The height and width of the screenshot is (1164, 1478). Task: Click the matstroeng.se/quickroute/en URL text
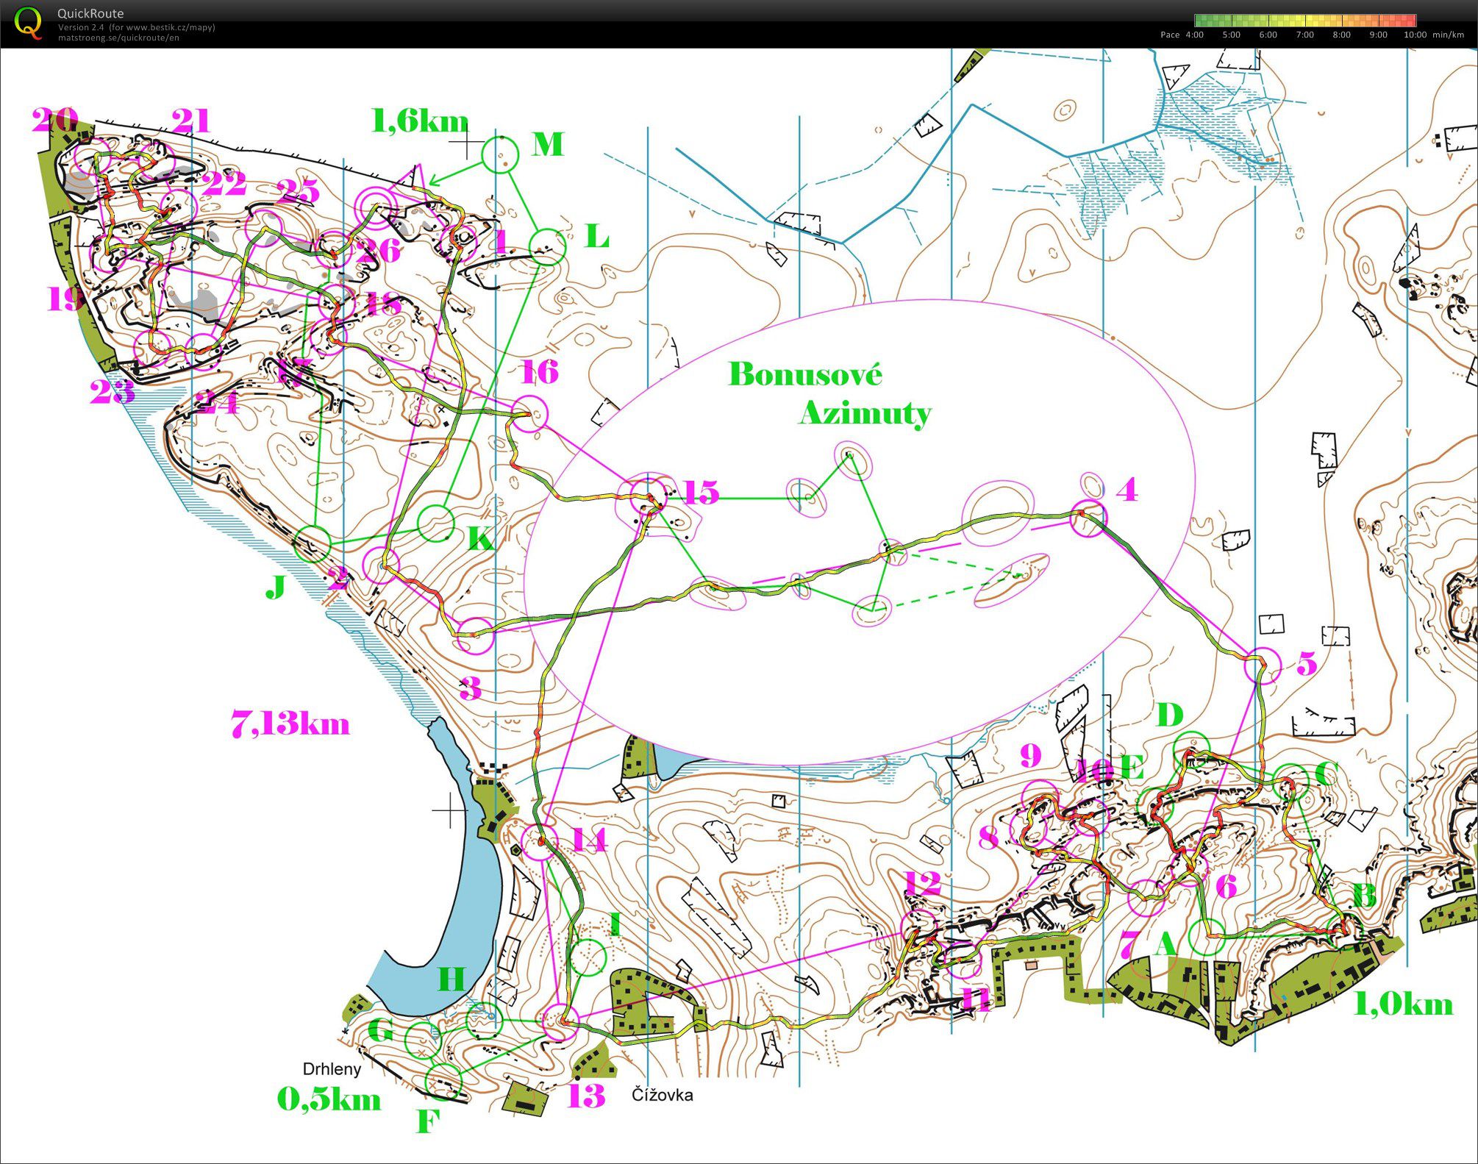click(x=118, y=38)
